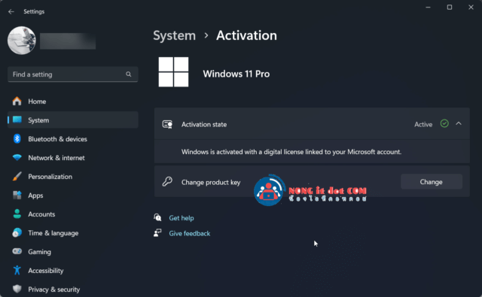This screenshot has height=297, width=482.
Task: Select System in the sidebar
Action: tap(73, 120)
